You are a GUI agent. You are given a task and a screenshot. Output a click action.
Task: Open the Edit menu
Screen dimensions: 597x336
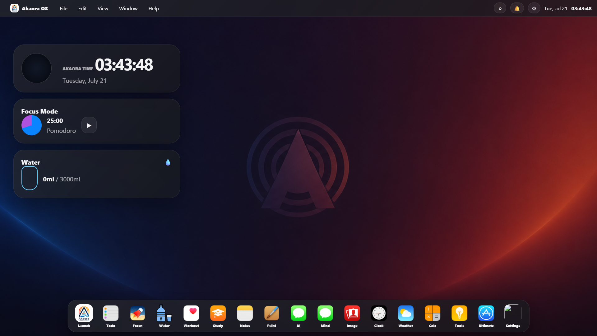[x=82, y=8]
